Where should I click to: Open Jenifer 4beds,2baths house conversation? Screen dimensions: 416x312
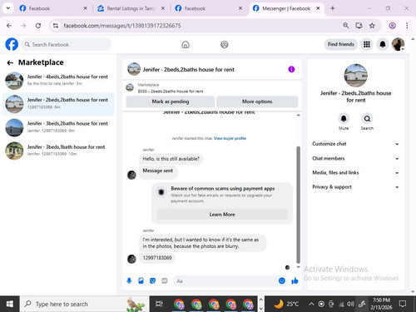[58, 81]
